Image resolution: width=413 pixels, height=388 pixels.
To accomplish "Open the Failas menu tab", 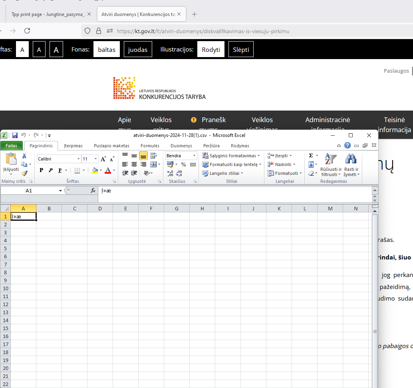I will point(11,146).
